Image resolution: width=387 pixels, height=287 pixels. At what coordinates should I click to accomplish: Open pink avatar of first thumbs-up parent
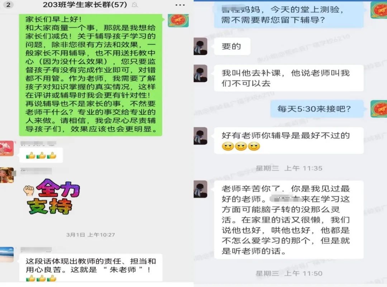pos(7,148)
